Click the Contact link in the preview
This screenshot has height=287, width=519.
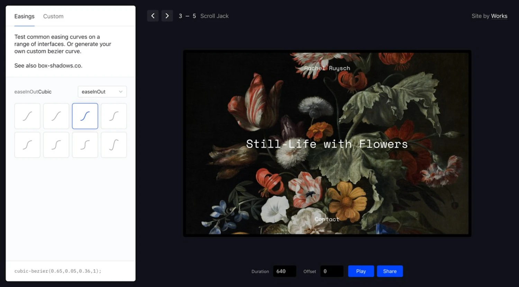[327, 219]
